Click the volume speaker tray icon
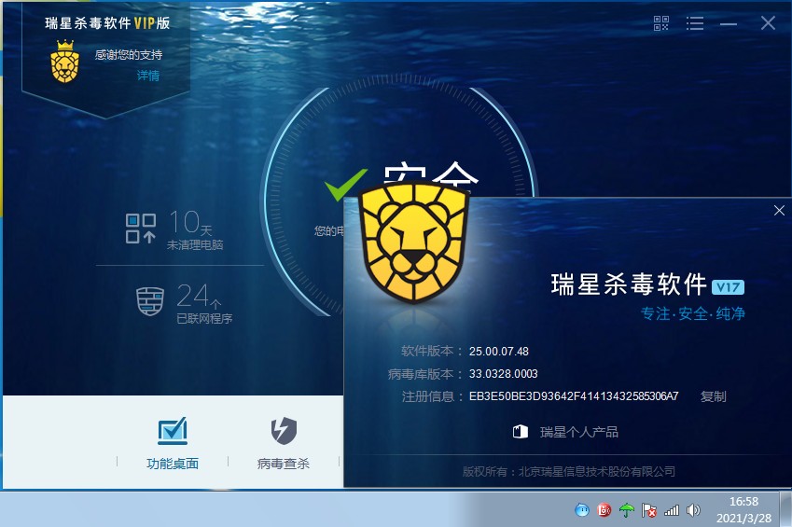Viewport: 792px width, 527px height. [693, 510]
